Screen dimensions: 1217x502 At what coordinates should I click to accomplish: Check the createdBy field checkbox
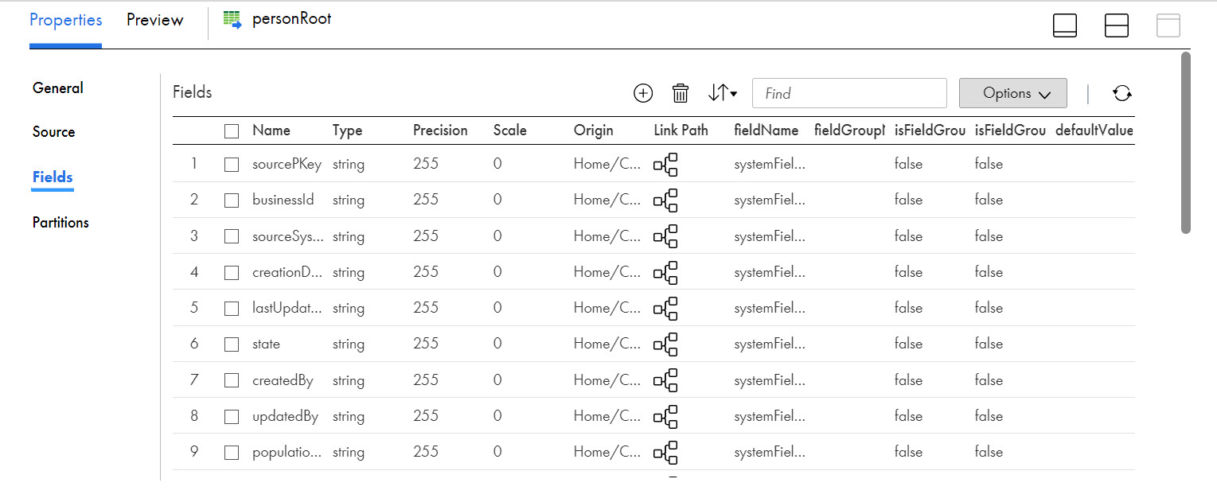point(232,380)
